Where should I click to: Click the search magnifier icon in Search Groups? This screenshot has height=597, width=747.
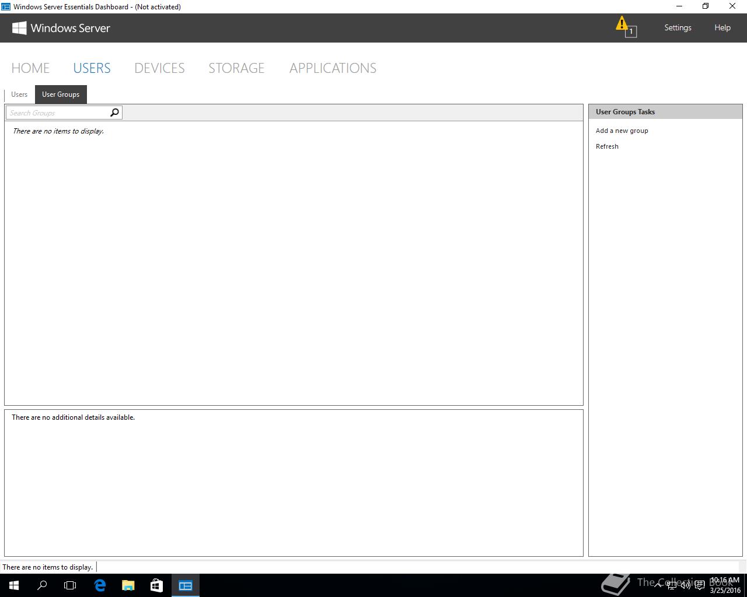click(114, 113)
